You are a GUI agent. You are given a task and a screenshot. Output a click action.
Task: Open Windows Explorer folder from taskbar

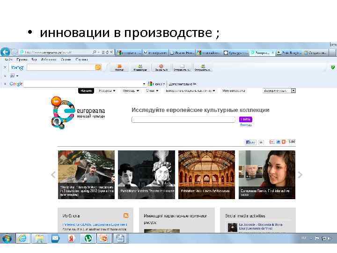tap(39, 238)
